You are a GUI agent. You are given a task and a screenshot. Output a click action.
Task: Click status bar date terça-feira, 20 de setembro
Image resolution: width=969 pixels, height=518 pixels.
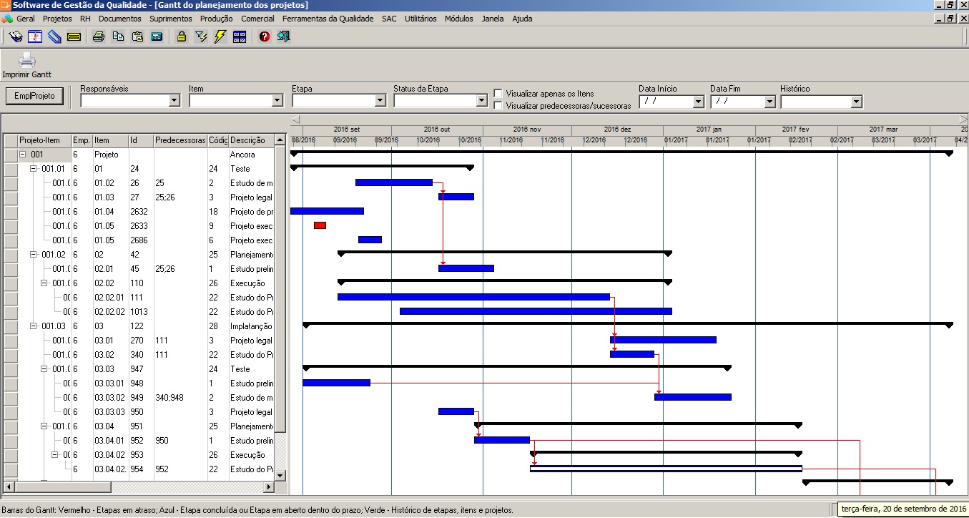coord(902,509)
